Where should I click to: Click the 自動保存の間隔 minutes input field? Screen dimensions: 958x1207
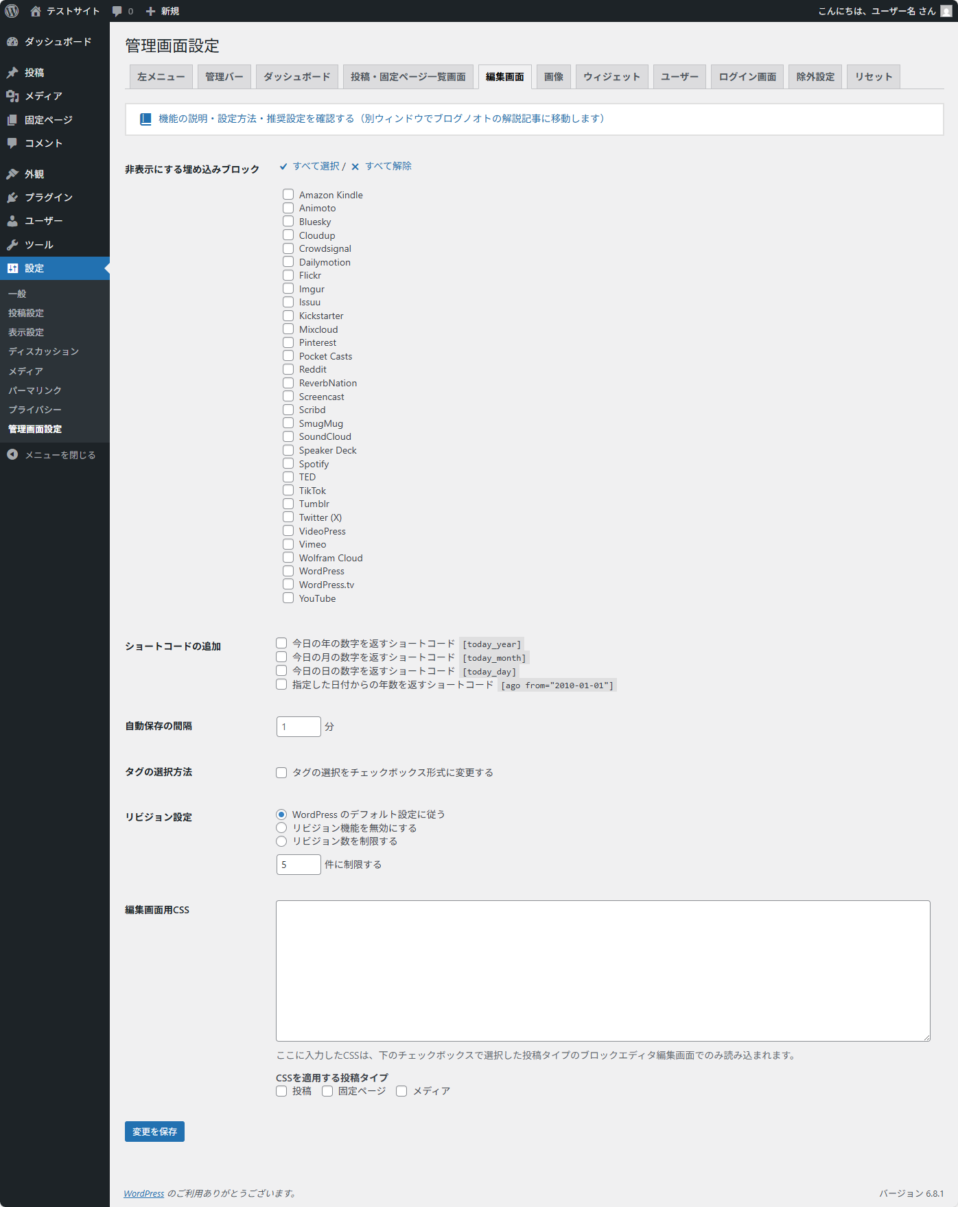click(x=299, y=727)
